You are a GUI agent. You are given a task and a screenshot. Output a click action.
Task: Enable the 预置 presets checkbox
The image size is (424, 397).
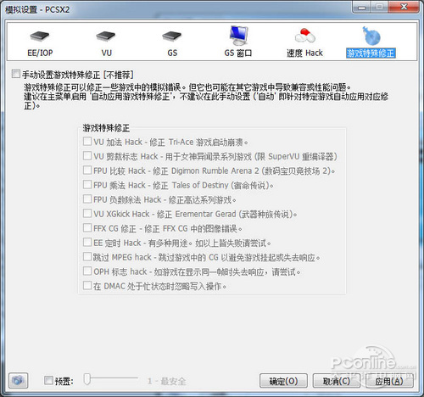[48, 380]
